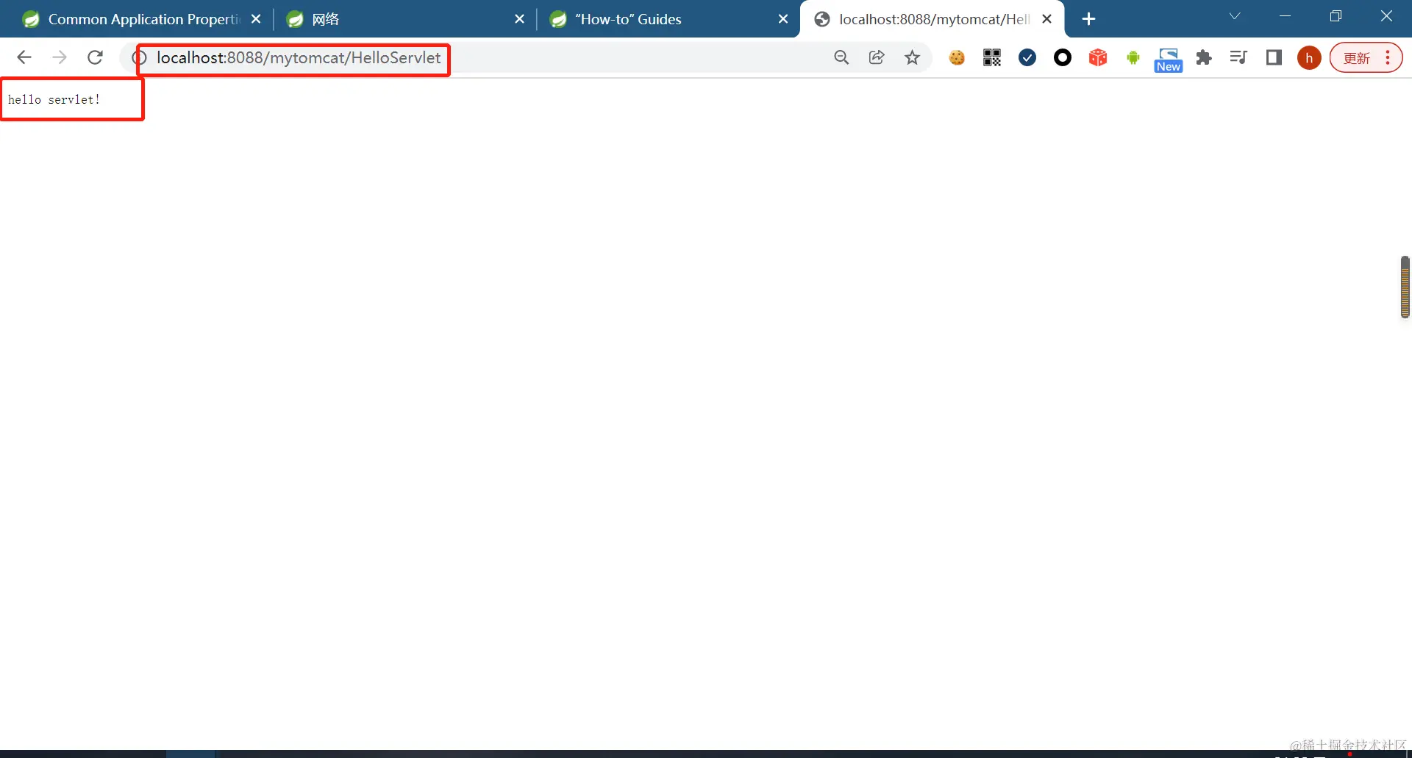
Task: Click the black circle extension icon
Action: [1063, 57]
